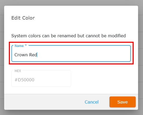Click the word Crown in the Name field
This screenshot has height=115, width=143.
click(x=21, y=55)
